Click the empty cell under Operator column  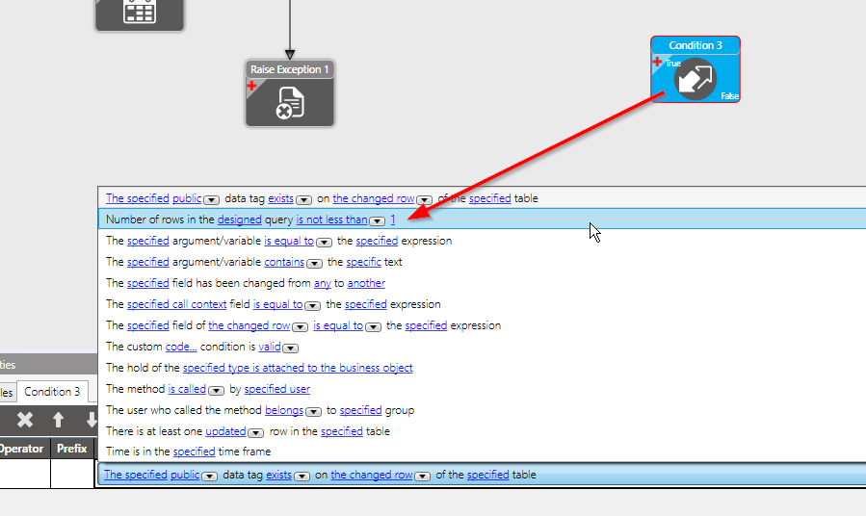(24, 474)
